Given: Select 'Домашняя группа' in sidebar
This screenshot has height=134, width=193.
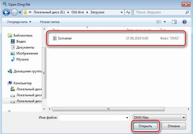Looking at the screenshot, I should pos(25,71).
